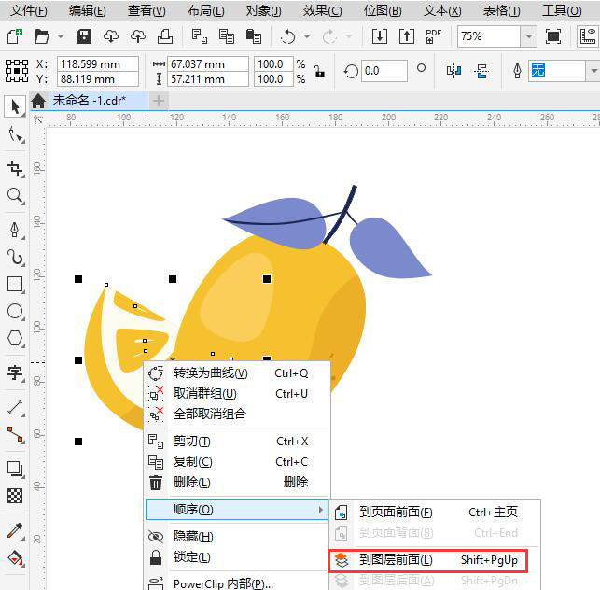The image size is (600, 590).
Task: Open the 对象(J) menu
Action: (x=264, y=10)
